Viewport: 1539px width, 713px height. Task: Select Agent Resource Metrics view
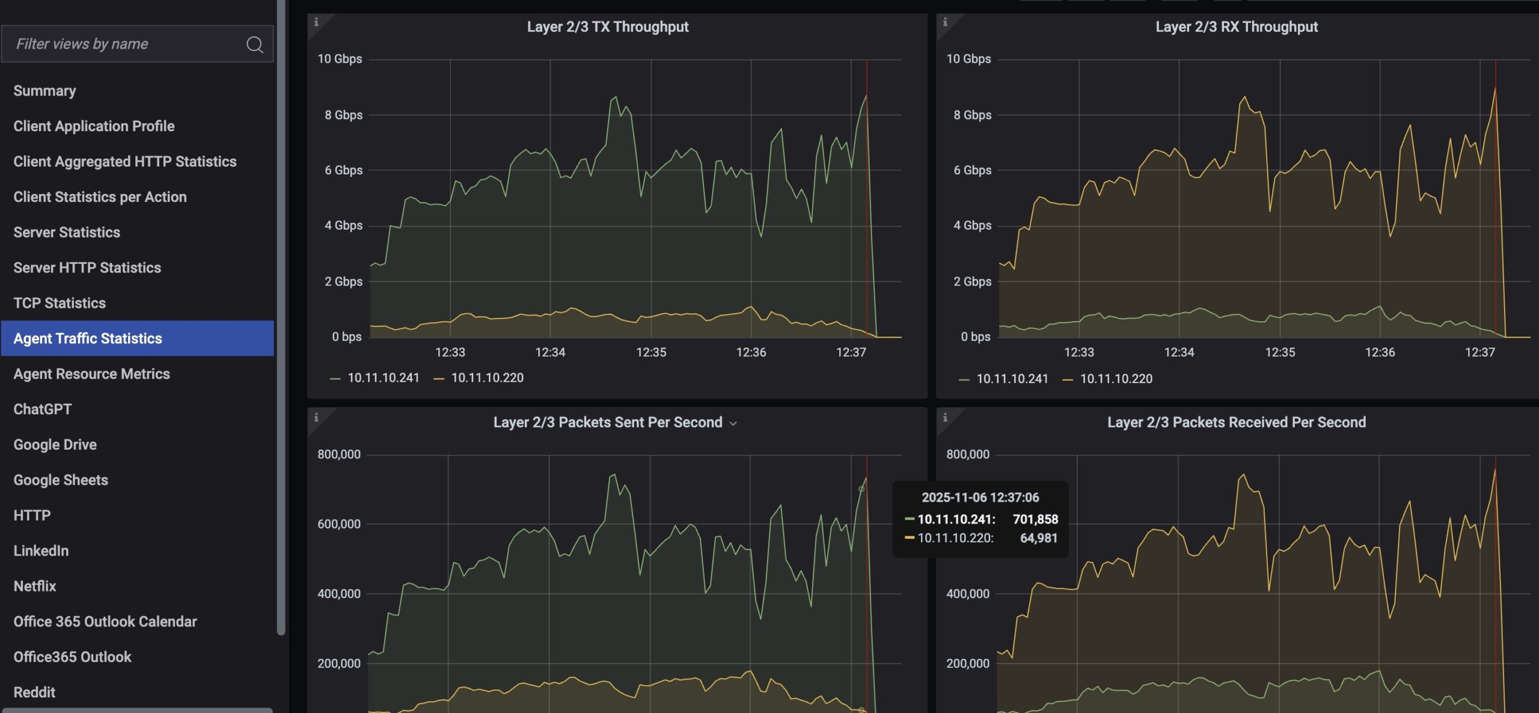91,374
